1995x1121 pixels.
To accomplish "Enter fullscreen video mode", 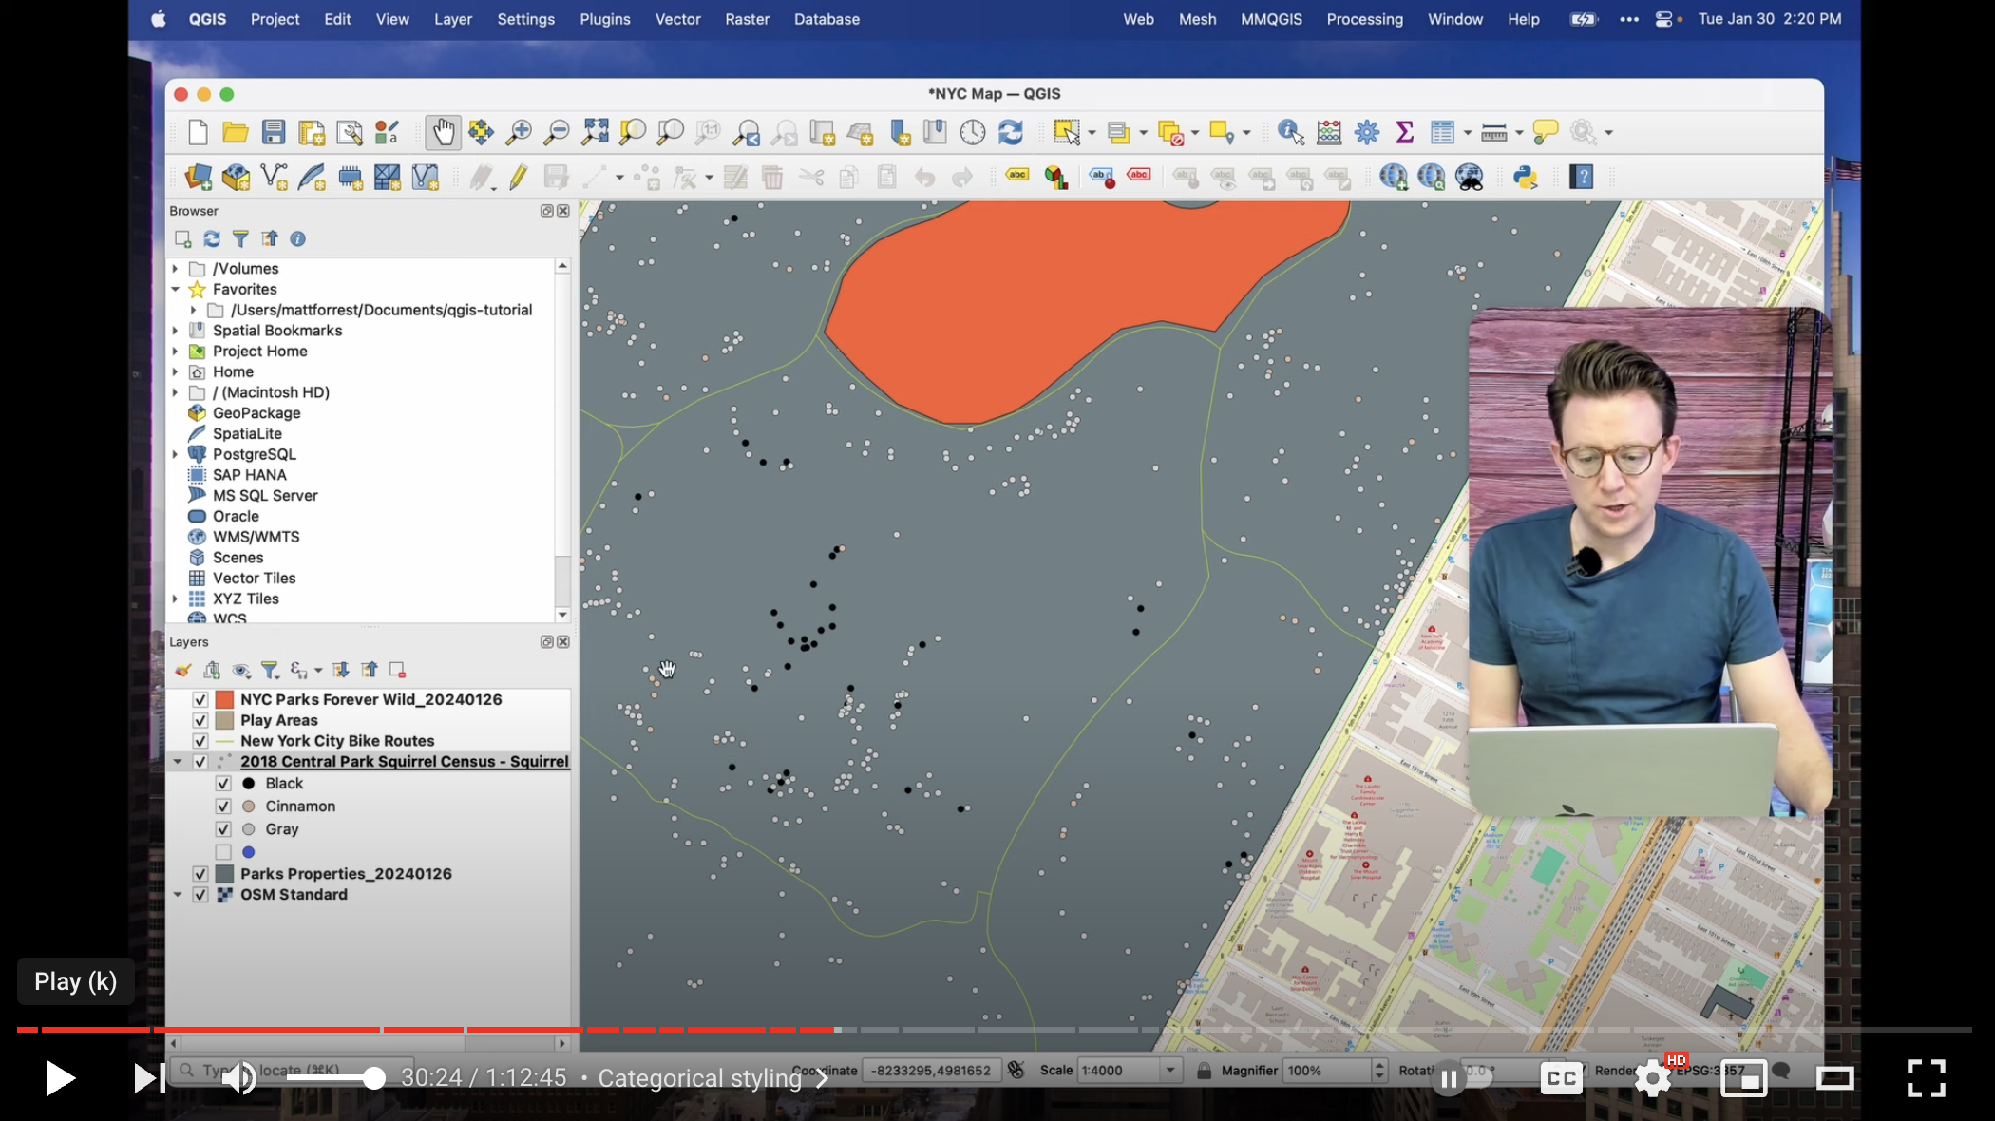I will click(1927, 1078).
